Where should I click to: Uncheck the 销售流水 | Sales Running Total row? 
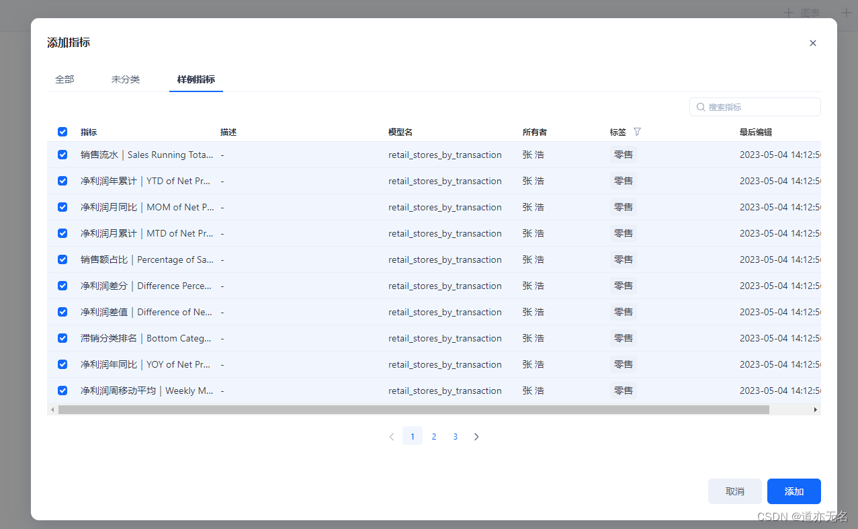point(62,155)
